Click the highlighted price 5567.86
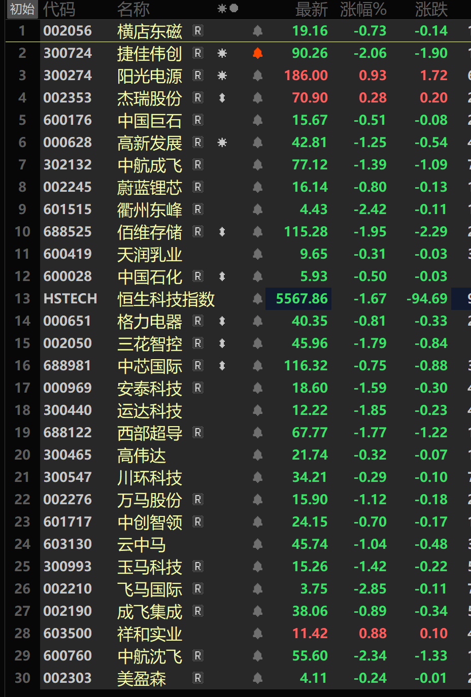The width and height of the screenshot is (471, 697). pyautogui.click(x=301, y=299)
